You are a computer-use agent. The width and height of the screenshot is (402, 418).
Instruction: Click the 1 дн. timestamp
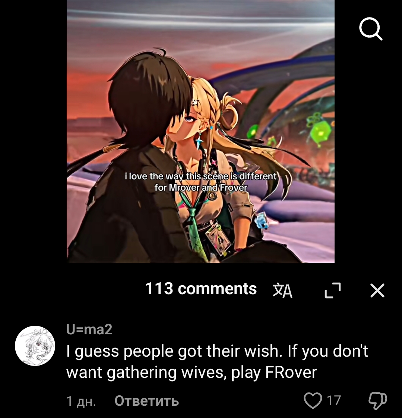tap(81, 401)
